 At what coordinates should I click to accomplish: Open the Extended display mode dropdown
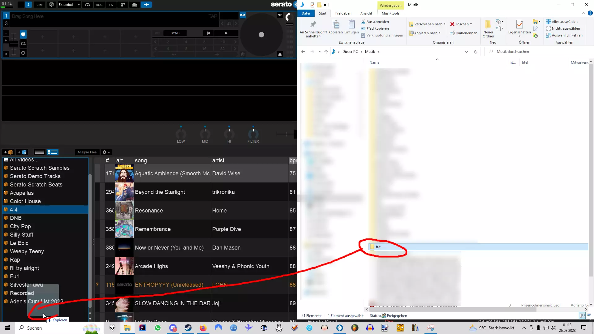69,5
